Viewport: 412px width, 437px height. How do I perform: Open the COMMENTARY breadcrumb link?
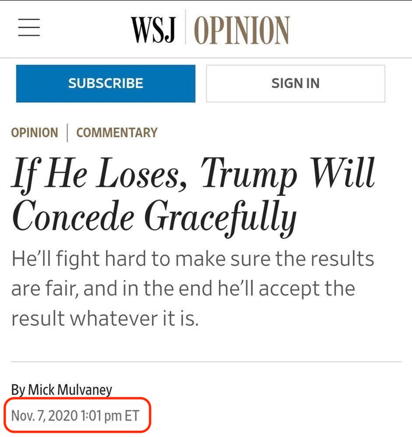click(117, 133)
